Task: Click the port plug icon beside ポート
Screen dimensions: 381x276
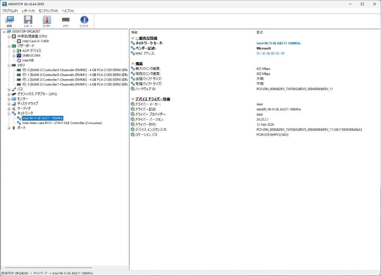Action: pos(14,128)
